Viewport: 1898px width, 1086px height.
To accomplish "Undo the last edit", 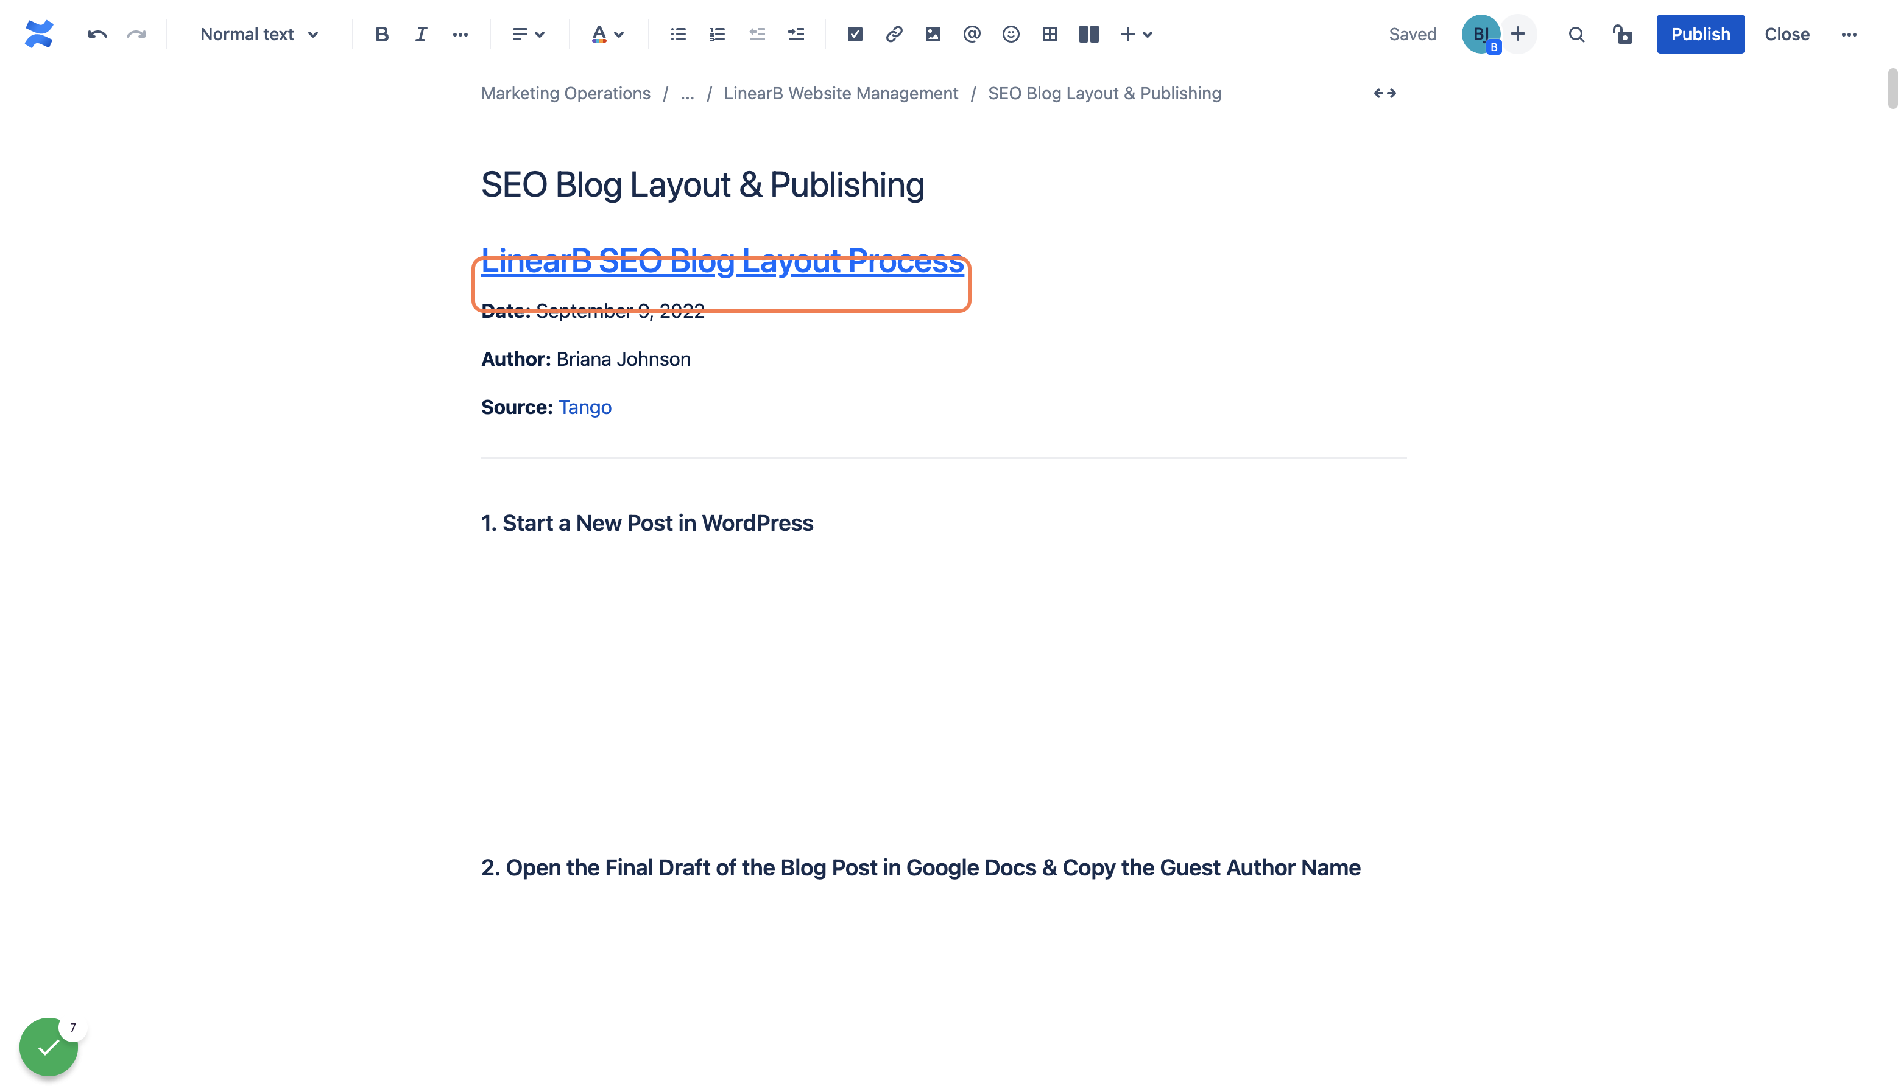I will click(97, 34).
